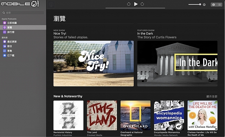Image resolution: width=225 pixels, height=137 pixels.
Task: Click the Top Charts list icon in the sidebar
Action: 5,32
